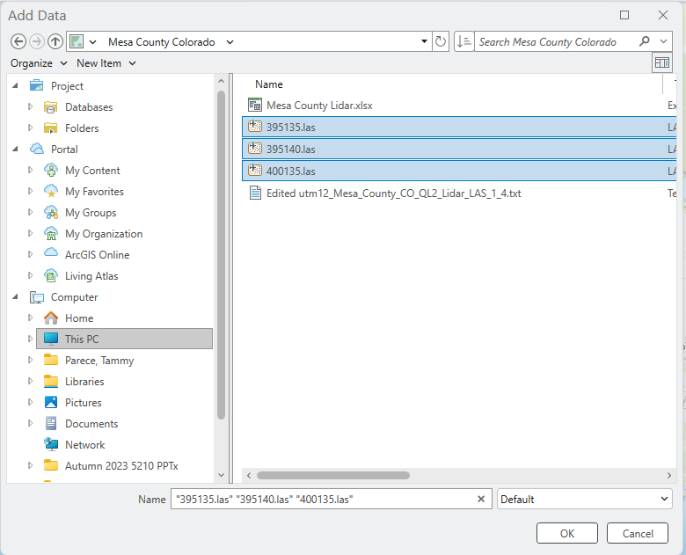Refresh the Mesa County Colorado folder
The image size is (686, 555).
pyautogui.click(x=440, y=41)
